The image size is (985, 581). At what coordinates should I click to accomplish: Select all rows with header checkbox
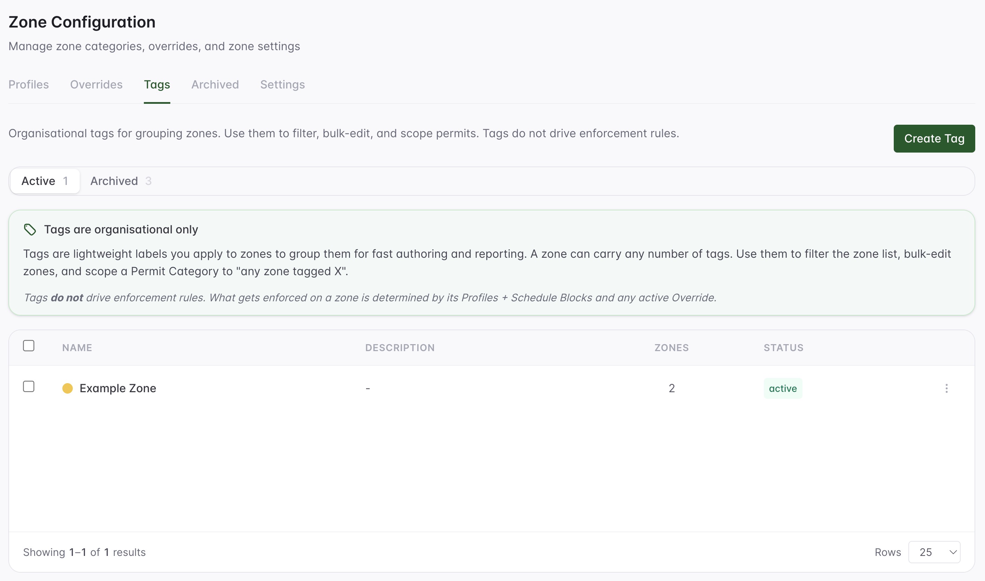tap(29, 346)
